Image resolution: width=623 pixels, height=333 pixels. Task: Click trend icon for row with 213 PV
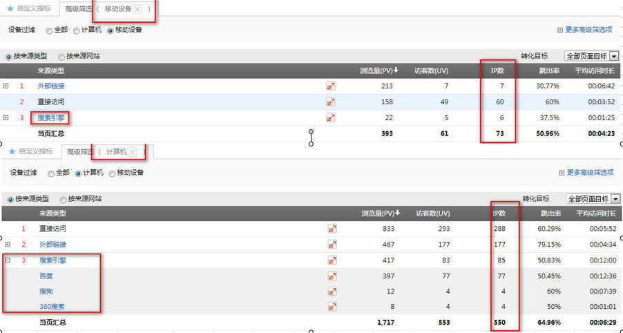point(331,86)
